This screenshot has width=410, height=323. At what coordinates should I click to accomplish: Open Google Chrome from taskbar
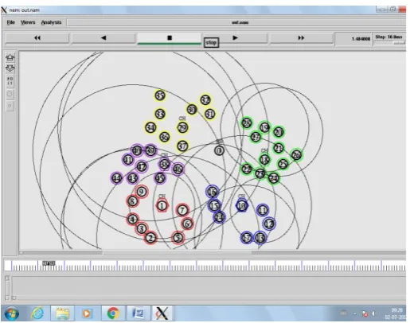coord(113,313)
